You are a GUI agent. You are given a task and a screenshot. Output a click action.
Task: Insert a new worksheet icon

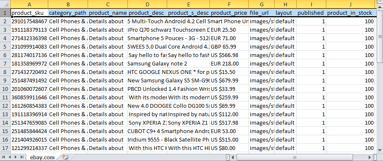click(x=65, y=157)
